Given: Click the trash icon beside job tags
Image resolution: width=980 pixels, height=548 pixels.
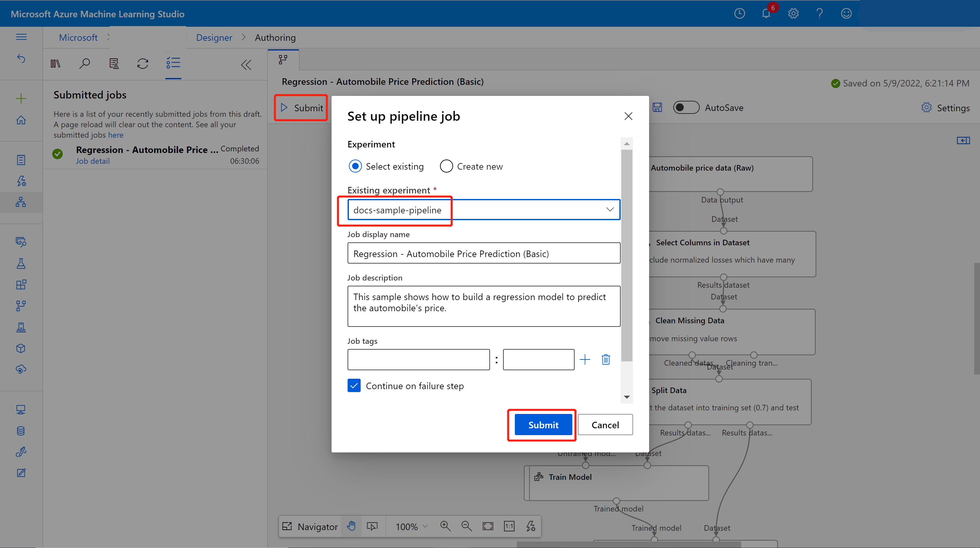Looking at the screenshot, I should coord(606,359).
